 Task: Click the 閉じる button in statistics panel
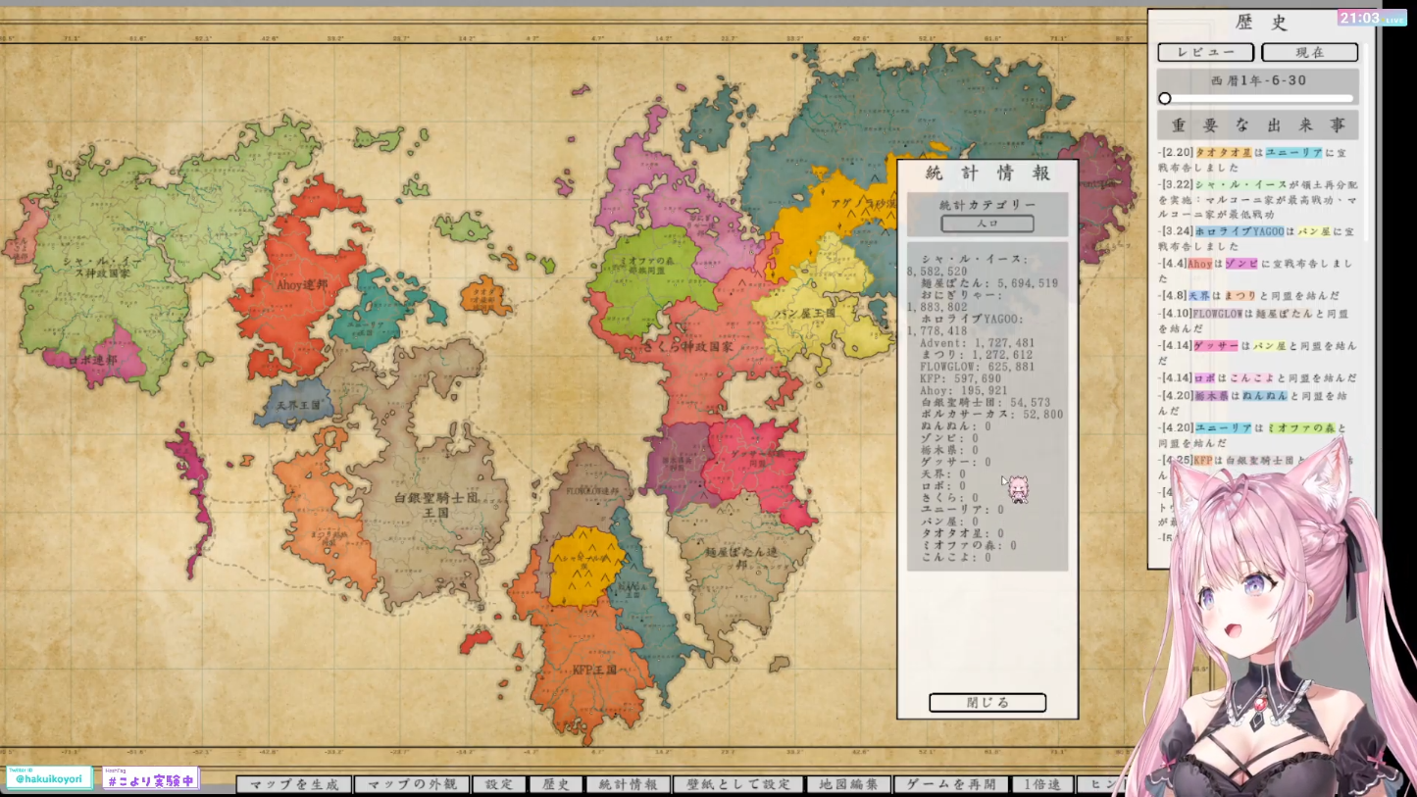point(987,703)
